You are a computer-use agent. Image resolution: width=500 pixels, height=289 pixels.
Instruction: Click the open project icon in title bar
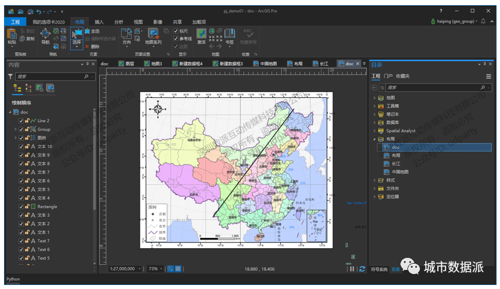[21, 12]
